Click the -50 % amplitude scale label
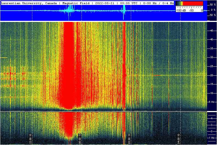 (x=212, y=15)
